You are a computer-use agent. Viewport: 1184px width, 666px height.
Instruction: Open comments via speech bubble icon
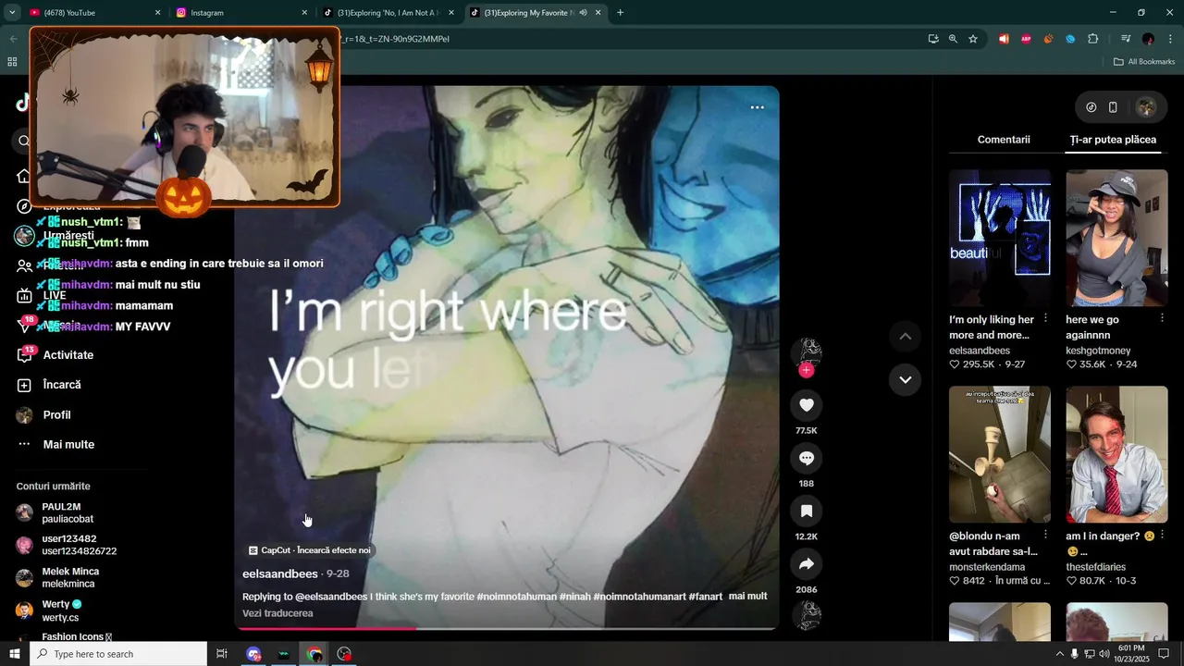coord(807,458)
